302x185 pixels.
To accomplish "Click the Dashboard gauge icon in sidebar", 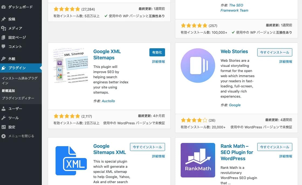I will click(x=4, y=7).
